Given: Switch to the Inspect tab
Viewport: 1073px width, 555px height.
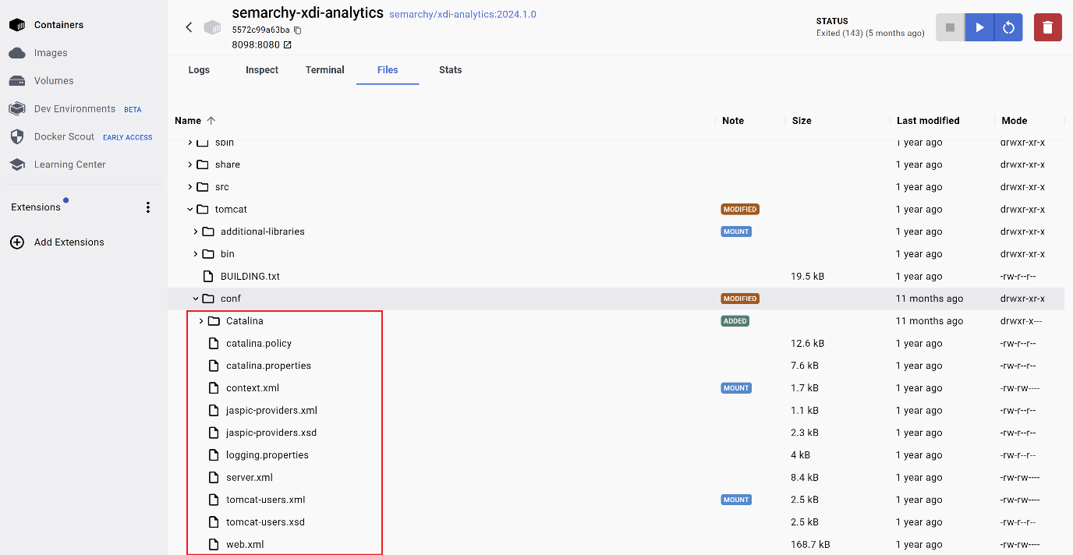Looking at the screenshot, I should (262, 70).
